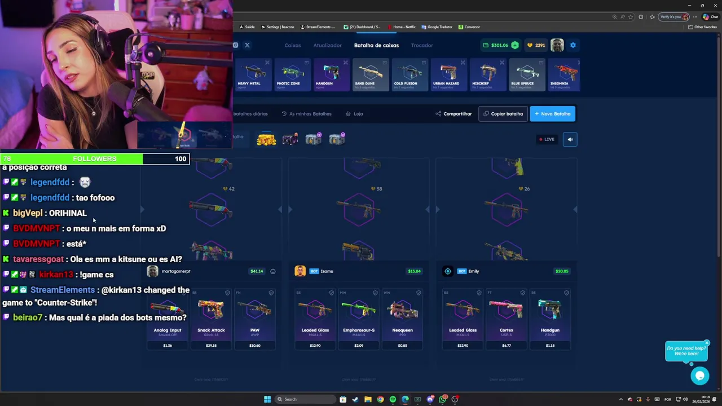722x406 pixels.
Task: Open Cold Fusion live drop card
Action: pyautogui.click(x=410, y=74)
